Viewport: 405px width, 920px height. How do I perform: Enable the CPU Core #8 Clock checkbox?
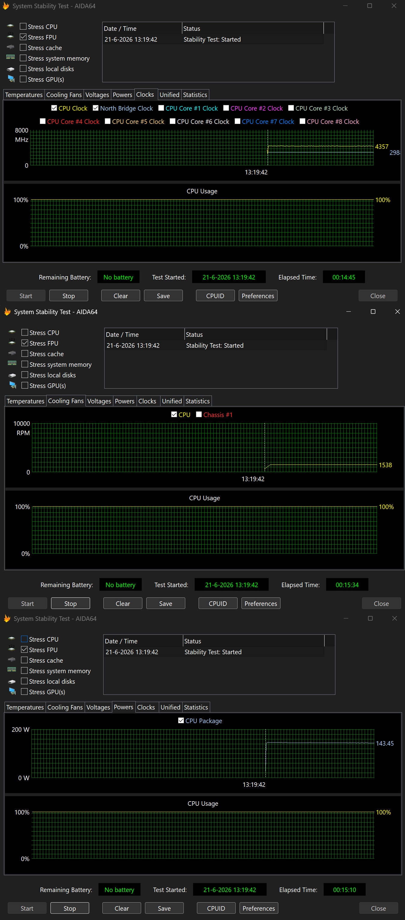[302, 121]
